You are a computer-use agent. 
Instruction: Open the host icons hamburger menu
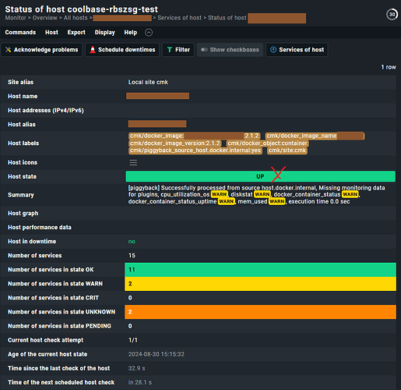pos(133,162)
